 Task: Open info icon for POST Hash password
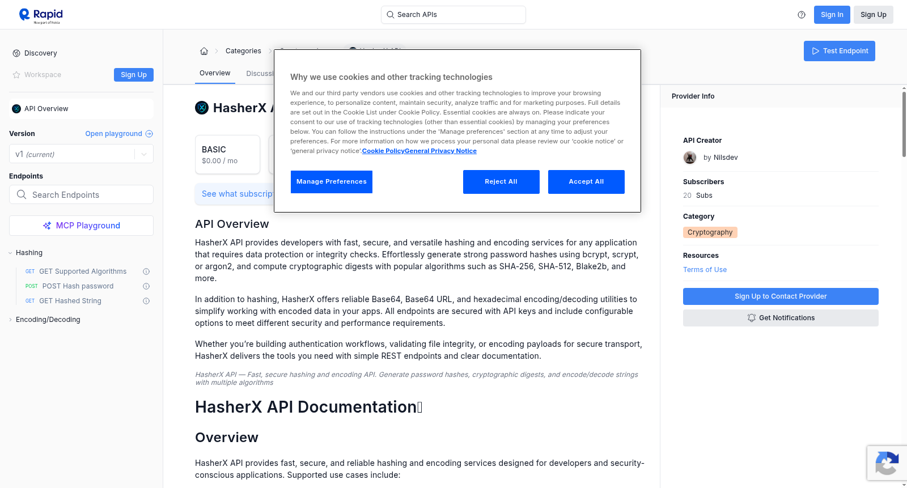coord(146,286)
